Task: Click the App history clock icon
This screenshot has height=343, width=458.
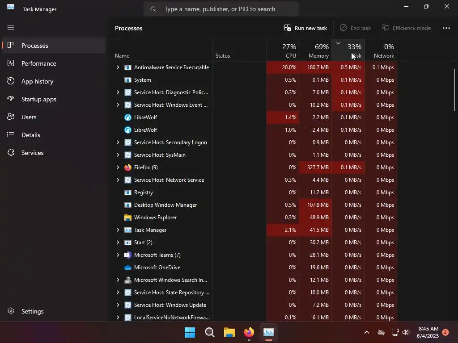Action: pos(11,81)
